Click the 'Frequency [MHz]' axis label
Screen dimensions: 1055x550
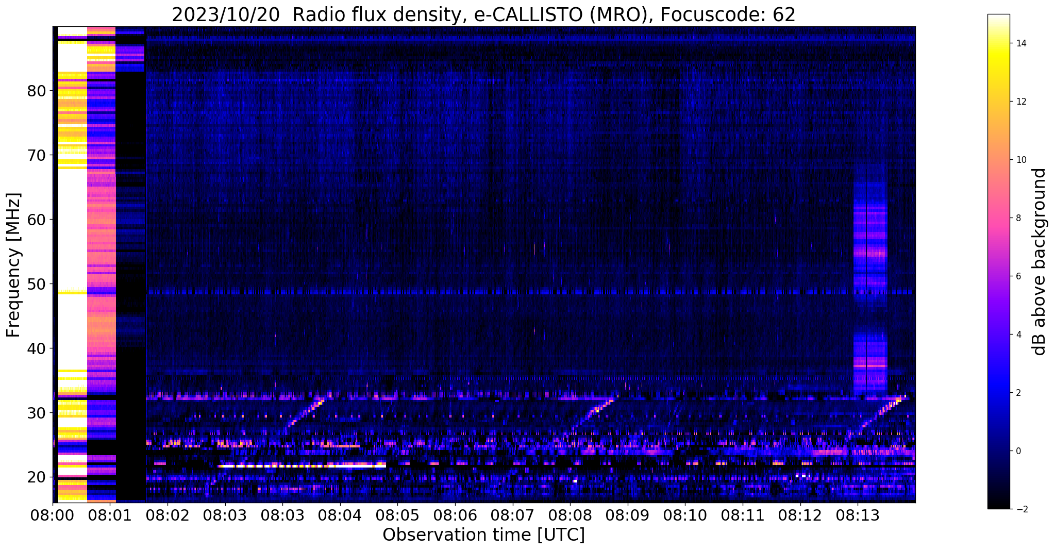tap(14, 265)
